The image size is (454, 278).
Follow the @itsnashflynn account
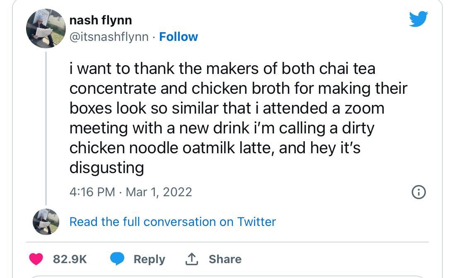179,37
